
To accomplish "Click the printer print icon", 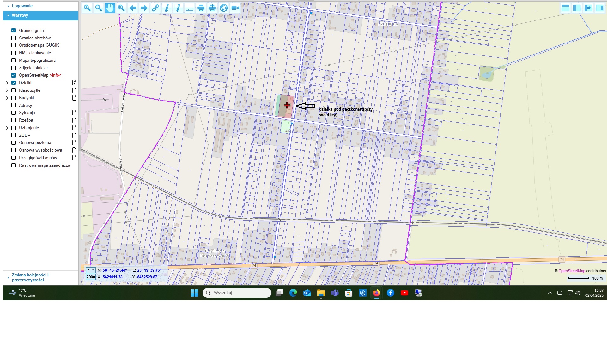I will point(201,8).
